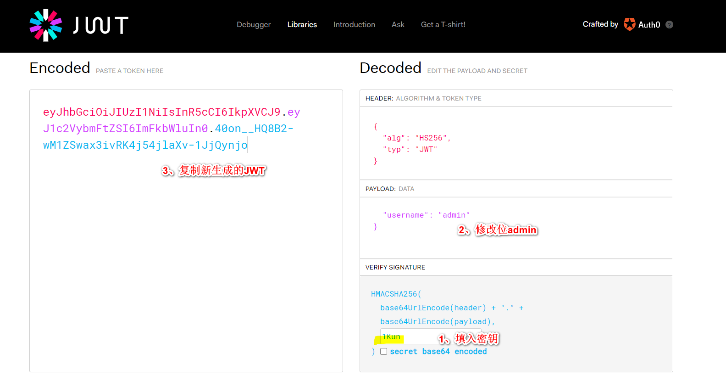Open the Introduction page

[354, 25]
